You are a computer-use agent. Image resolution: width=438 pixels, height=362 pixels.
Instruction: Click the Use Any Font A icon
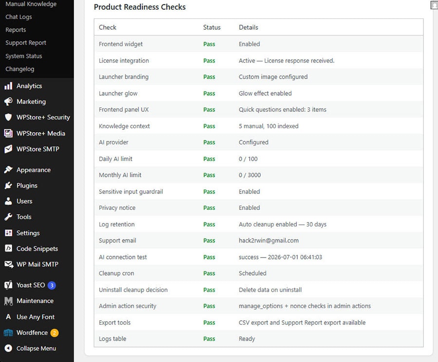[x=8, y=317]
